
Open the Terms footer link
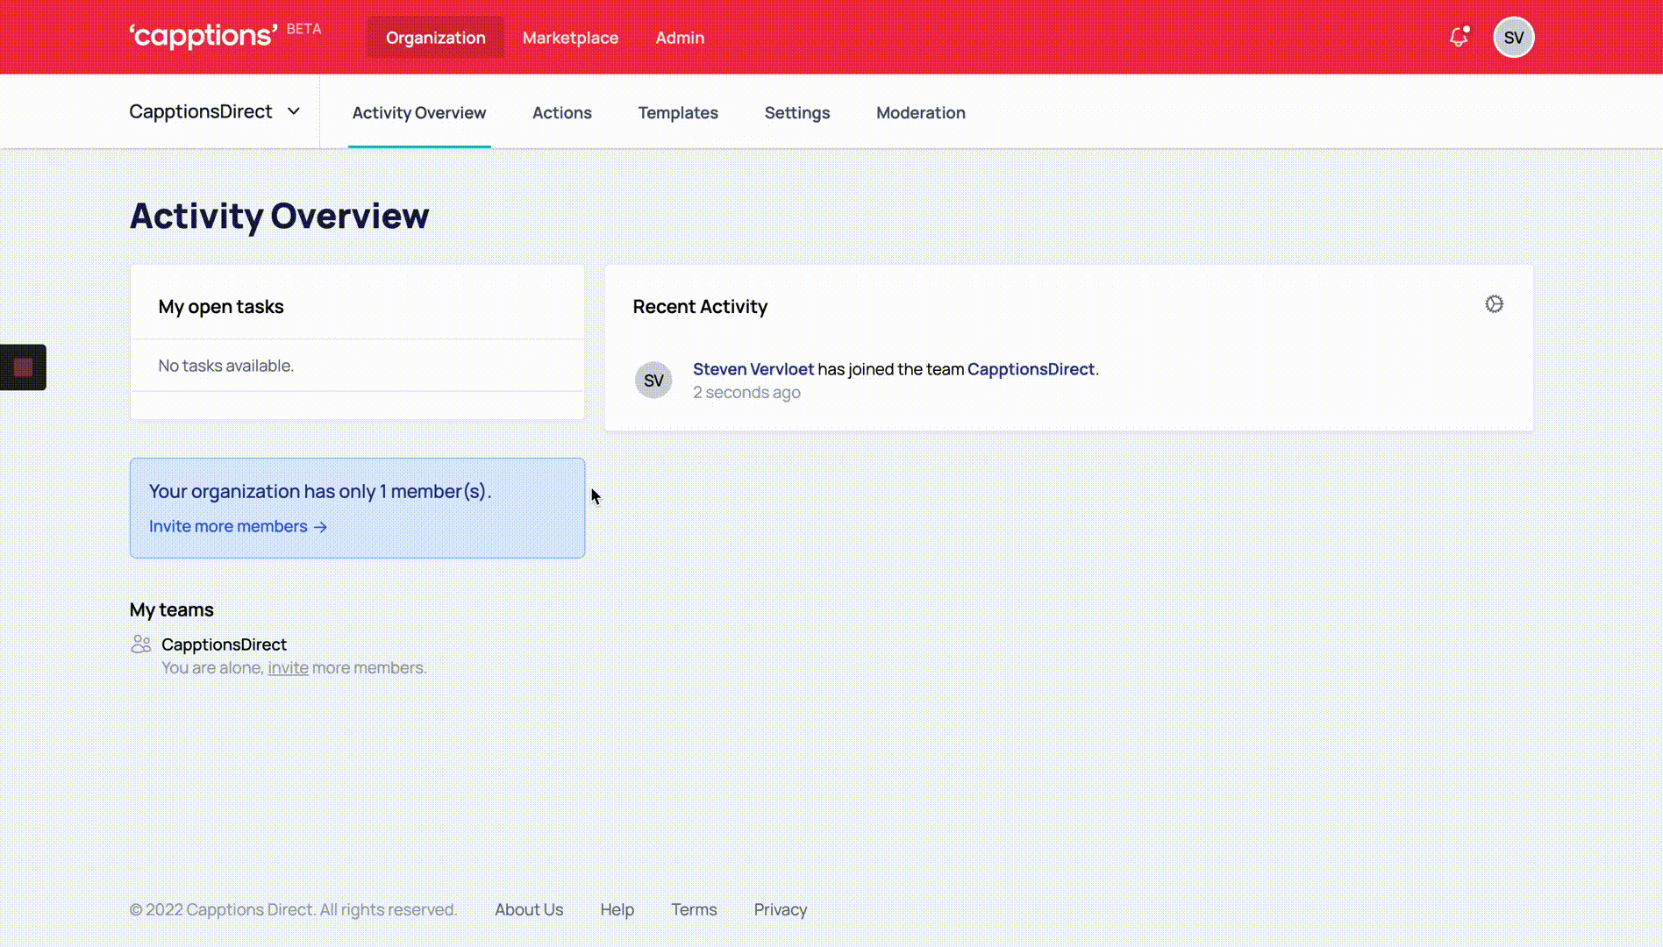[x=694, y=909]
